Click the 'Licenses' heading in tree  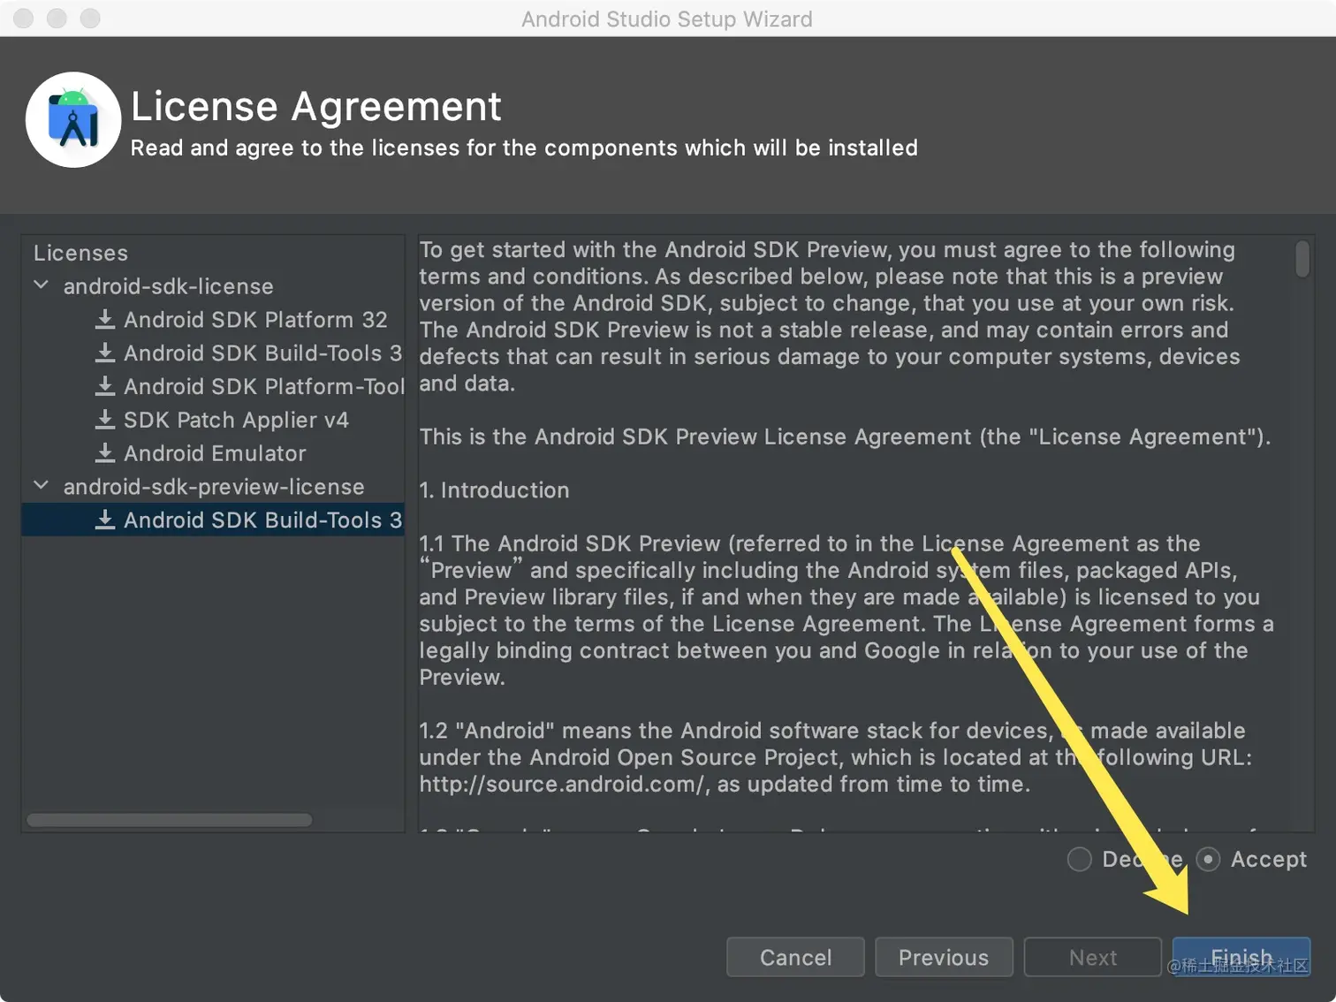pos(80,253)
